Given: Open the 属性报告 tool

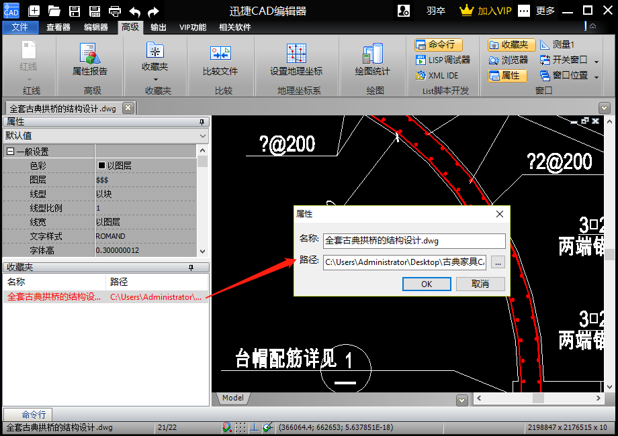Looking at the screenshot, I should (x=90, y=60).
